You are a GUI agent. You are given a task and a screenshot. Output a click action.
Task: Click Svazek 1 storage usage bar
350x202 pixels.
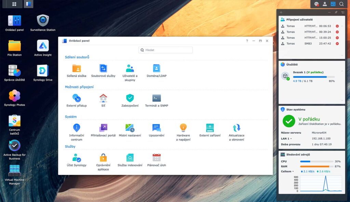[x=314, y=77]
